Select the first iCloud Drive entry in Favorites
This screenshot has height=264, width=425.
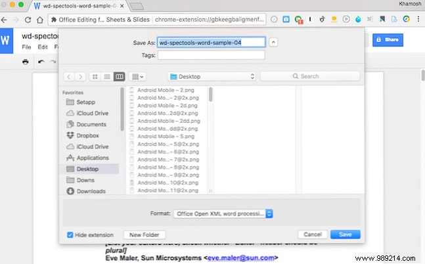click(x=87, y=114)
